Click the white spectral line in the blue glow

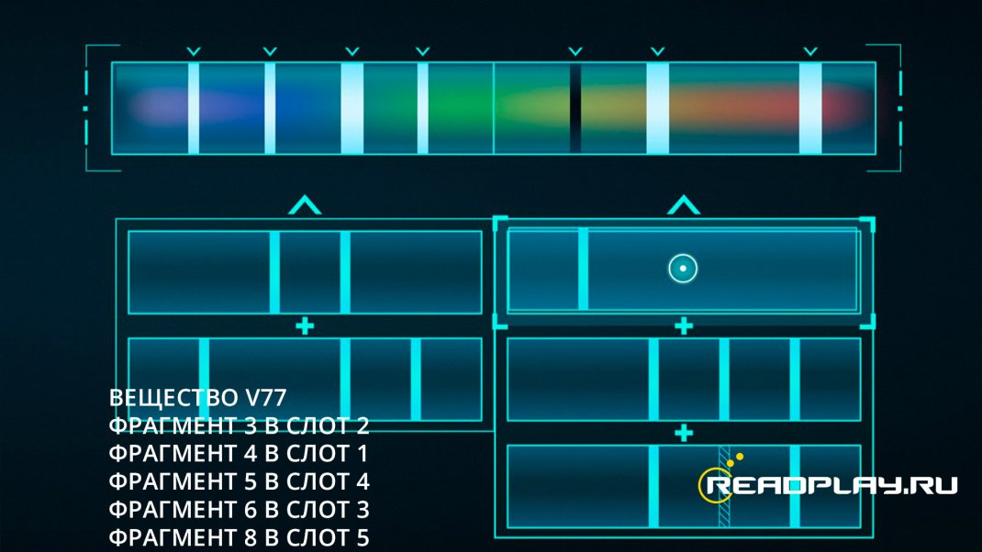(x=270, y=108)
